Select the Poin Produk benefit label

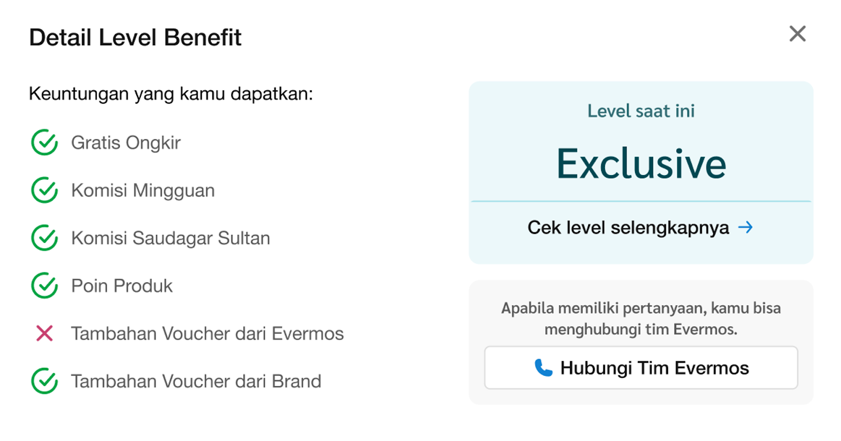point(121,286)
